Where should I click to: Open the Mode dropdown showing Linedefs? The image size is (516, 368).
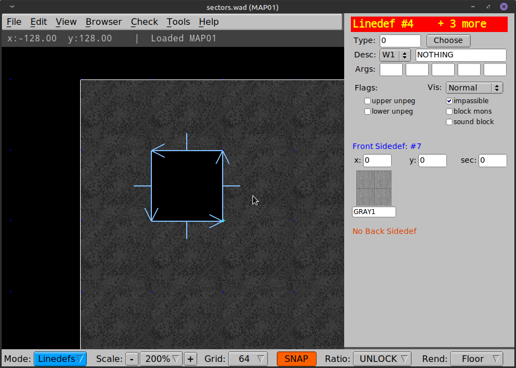(60, 359)
